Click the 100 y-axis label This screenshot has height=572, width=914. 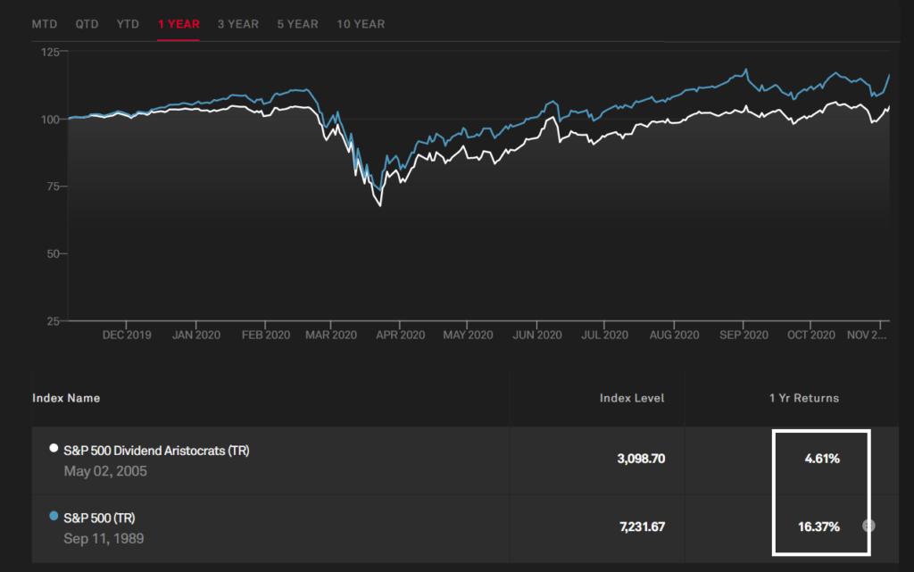pos(50,120)
